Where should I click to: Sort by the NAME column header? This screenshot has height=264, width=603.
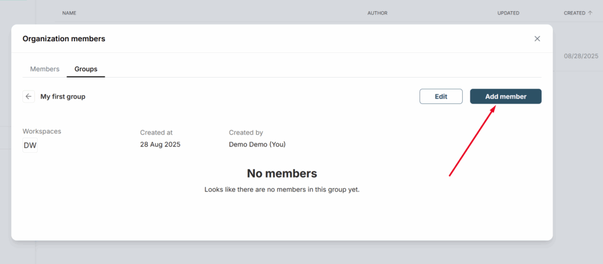[69, 13]
